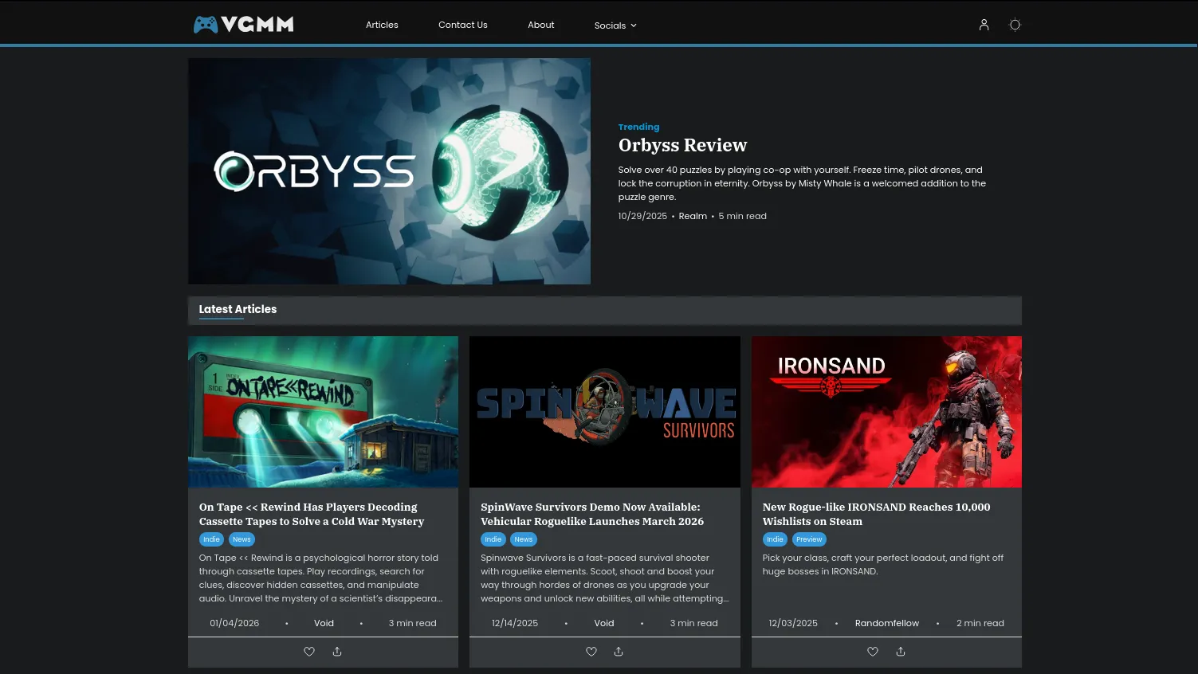Open the user account icon
1198x674 pixels.
coord(984,25)
